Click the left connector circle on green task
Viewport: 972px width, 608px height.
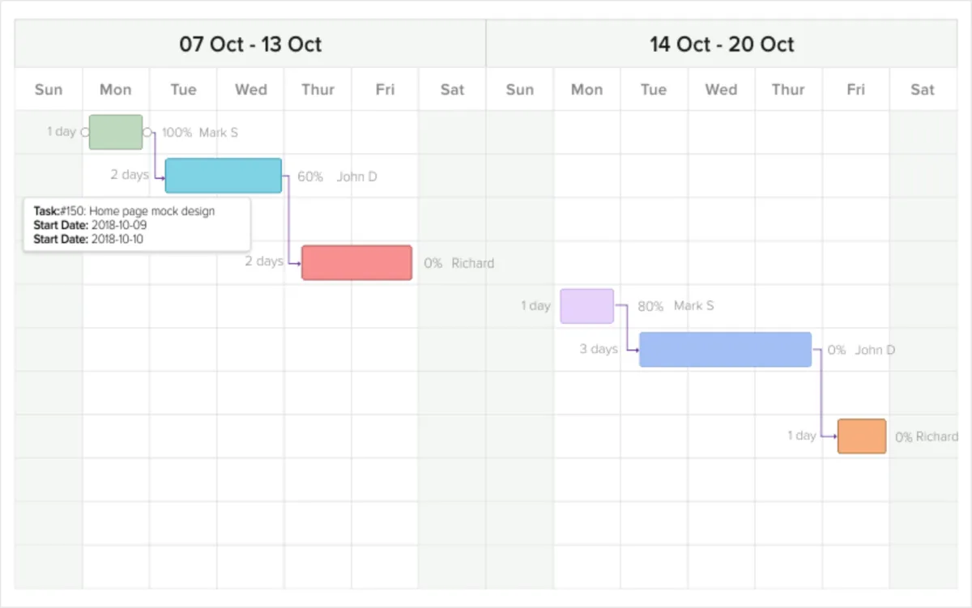click(x=86, y=132)
